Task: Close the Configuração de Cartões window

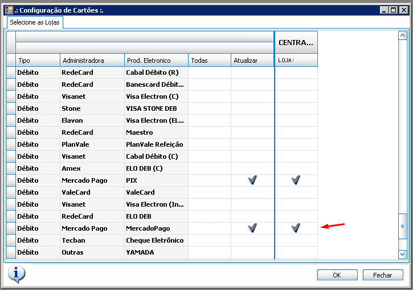Action: pyautogui.click(x=403, y=10)
